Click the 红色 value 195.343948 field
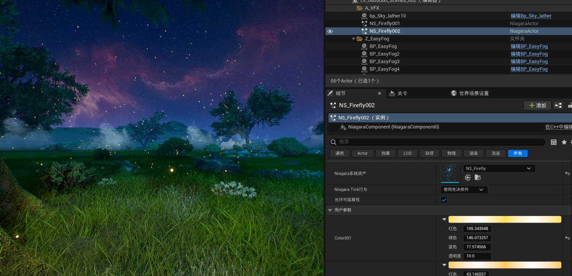 [477, 229]
